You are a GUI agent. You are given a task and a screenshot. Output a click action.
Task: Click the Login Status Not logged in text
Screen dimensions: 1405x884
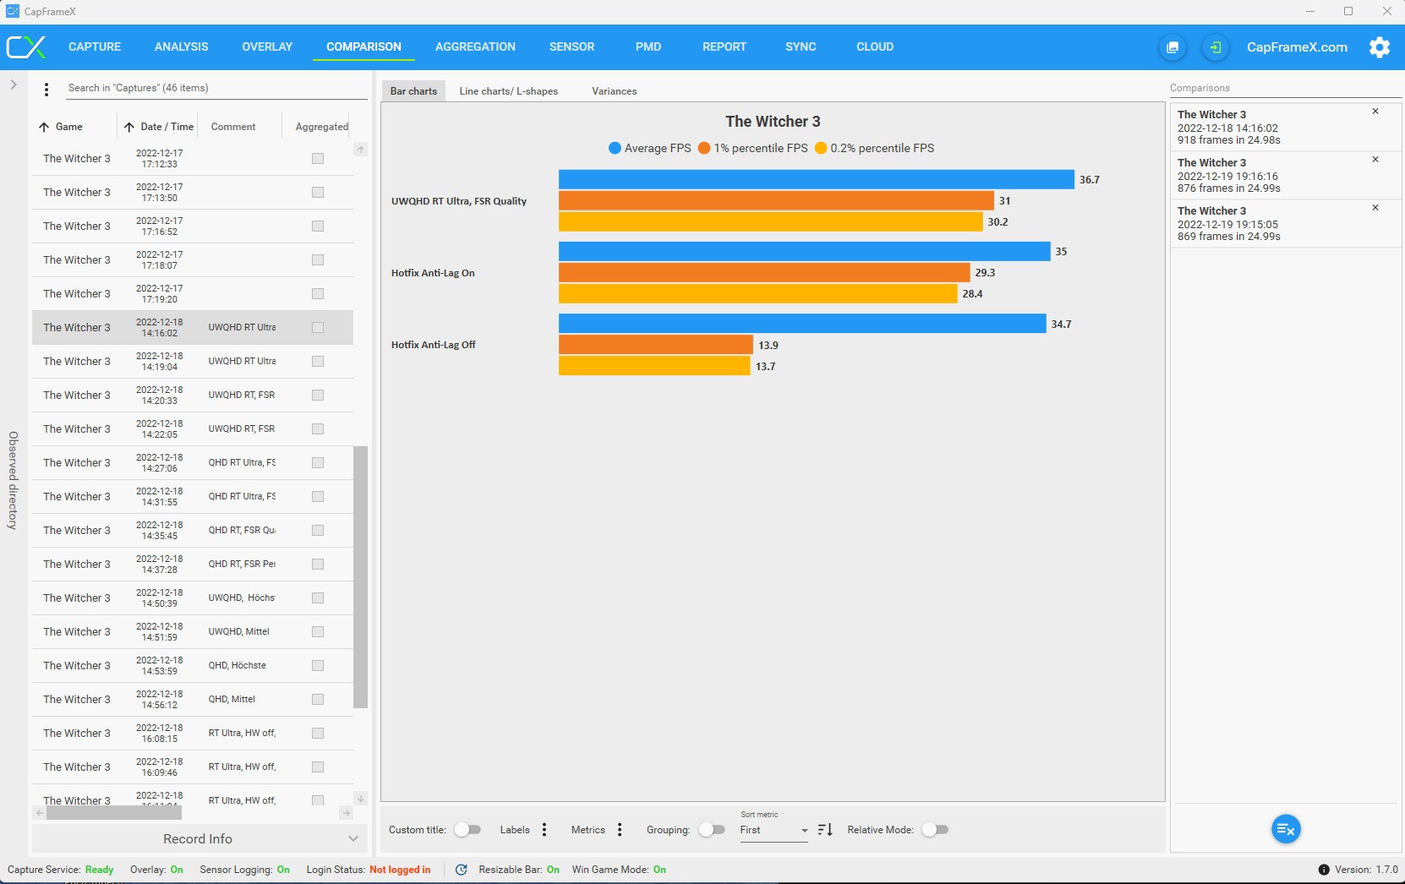400,870
